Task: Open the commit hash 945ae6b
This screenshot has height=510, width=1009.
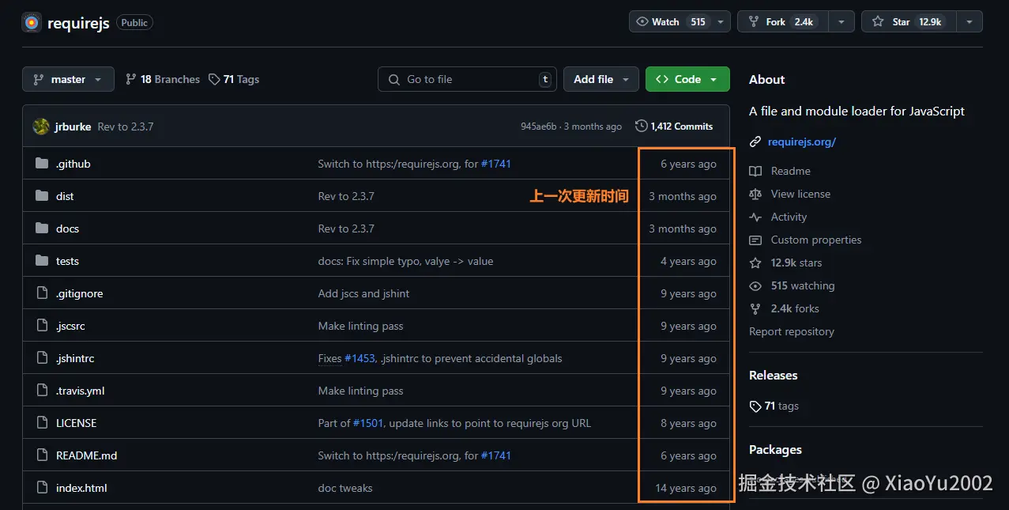Action: (539, 127)
